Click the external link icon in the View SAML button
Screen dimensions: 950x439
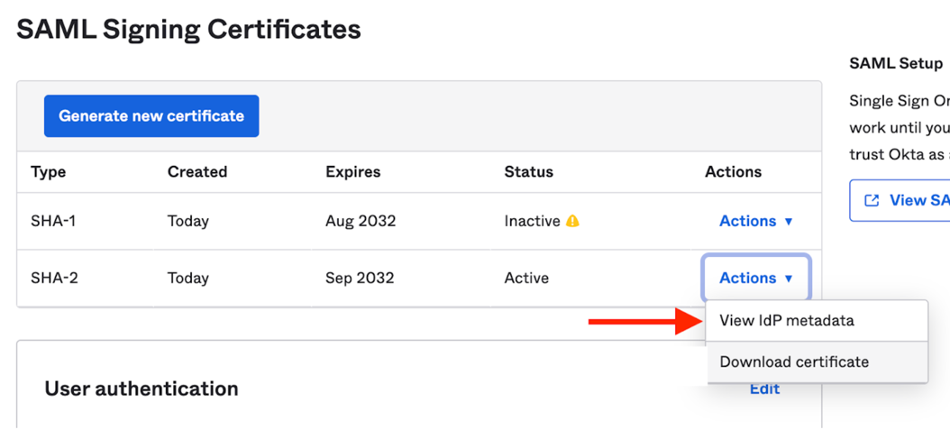872,200
